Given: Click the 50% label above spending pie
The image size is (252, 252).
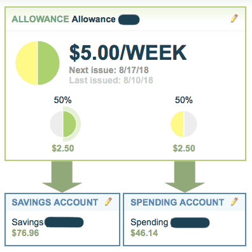Looking at the screenshot, I should 184,100.
